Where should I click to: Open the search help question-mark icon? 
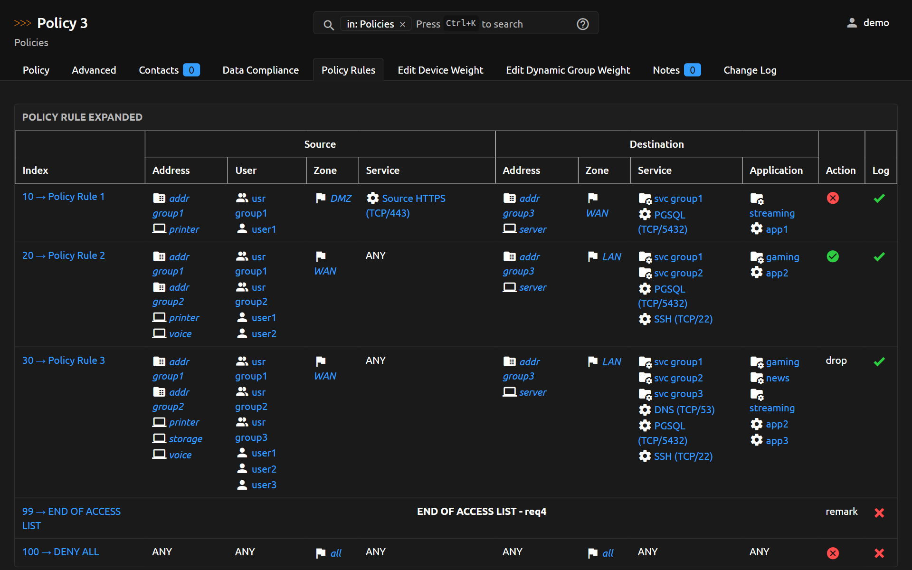(x=582, y=24)
